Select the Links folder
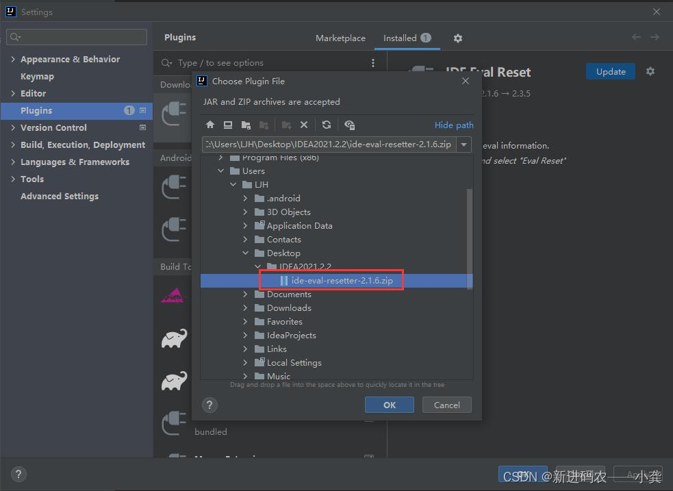The image size is (673, 491). point(277,349)
